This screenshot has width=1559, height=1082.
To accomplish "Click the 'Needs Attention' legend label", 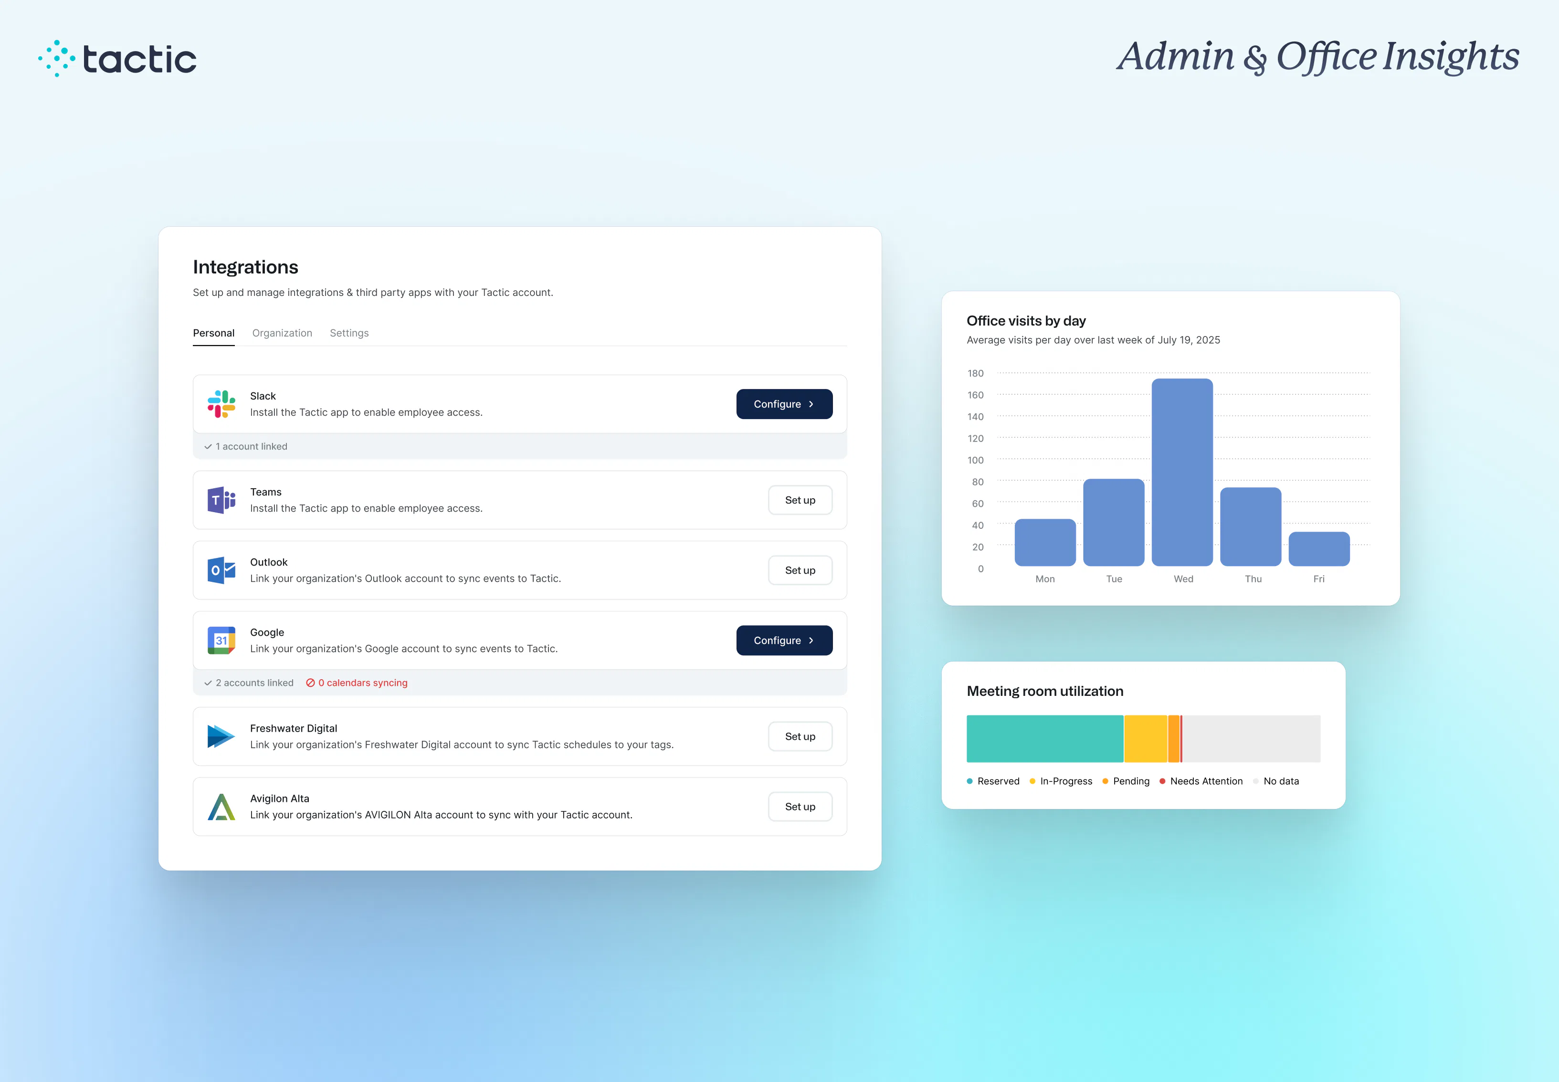I will tap(1207, 782).
